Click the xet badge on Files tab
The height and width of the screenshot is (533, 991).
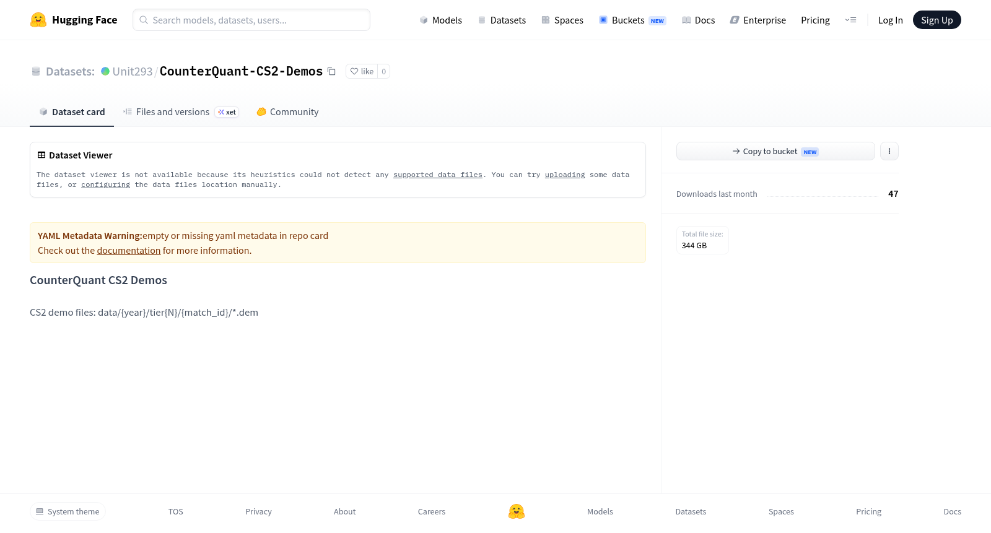click(227, 112)
